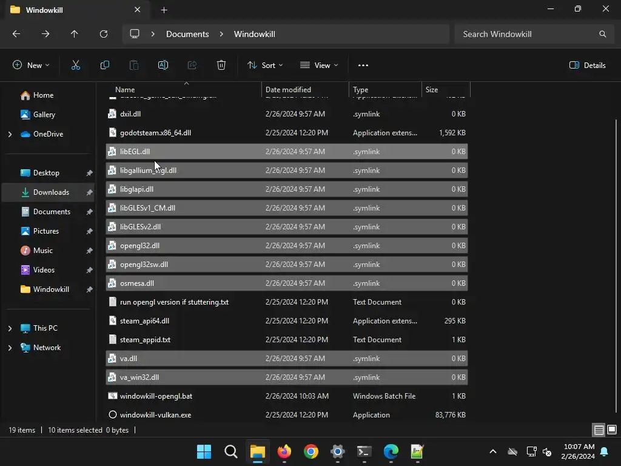Open the Sort dropdown
621x466 pixels.
point(265,66)
